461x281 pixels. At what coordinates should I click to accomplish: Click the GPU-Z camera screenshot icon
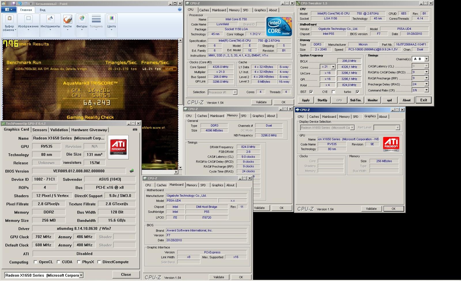(135, 129)
